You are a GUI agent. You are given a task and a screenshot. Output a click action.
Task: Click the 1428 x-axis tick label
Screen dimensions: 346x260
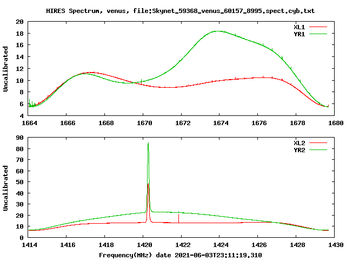298,245
